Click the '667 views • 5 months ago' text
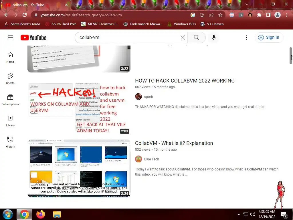 155,87
